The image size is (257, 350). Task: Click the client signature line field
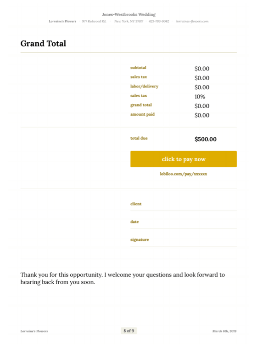coord(184,204)
